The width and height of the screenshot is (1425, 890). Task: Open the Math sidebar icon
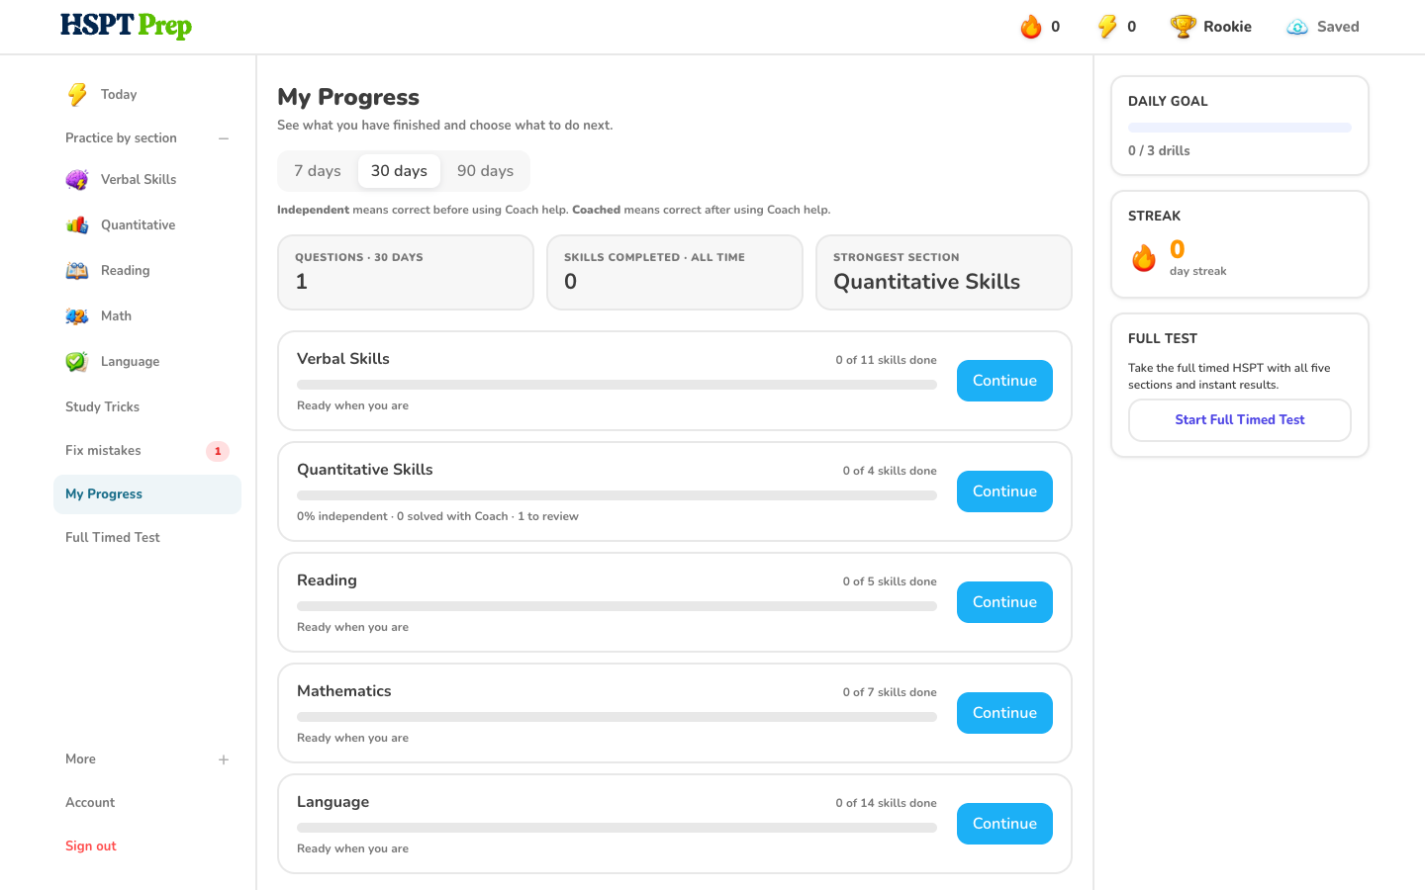[x=77, y=316]
